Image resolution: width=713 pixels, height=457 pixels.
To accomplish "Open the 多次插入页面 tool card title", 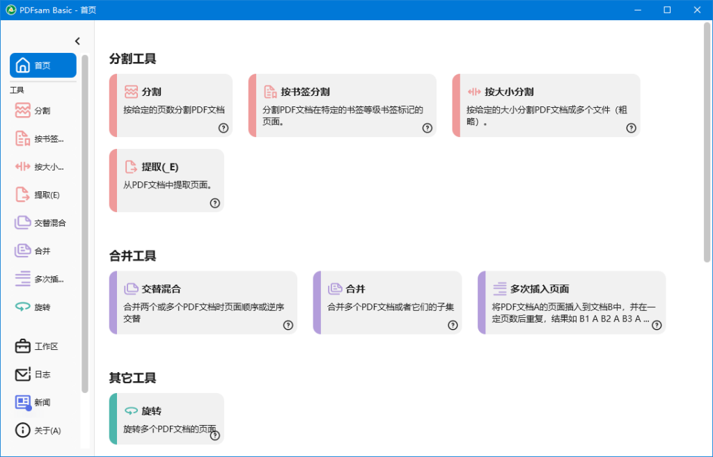I will coord(540,289).
